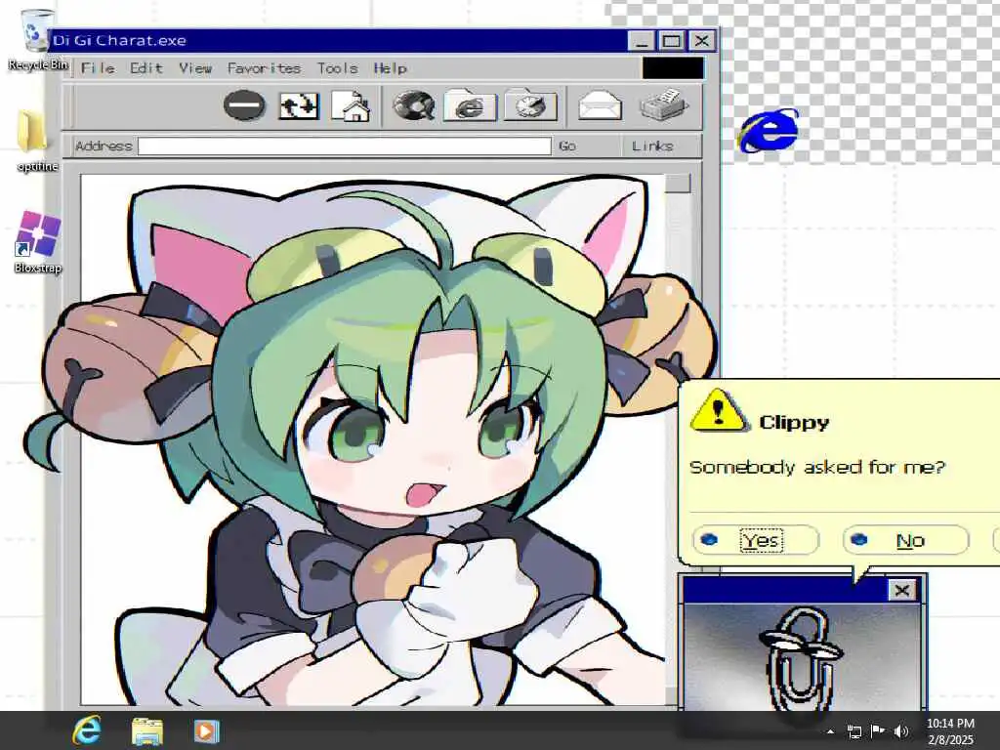Open the View menu
This screenshot has width=1000, height=750.
pos(195,68)
